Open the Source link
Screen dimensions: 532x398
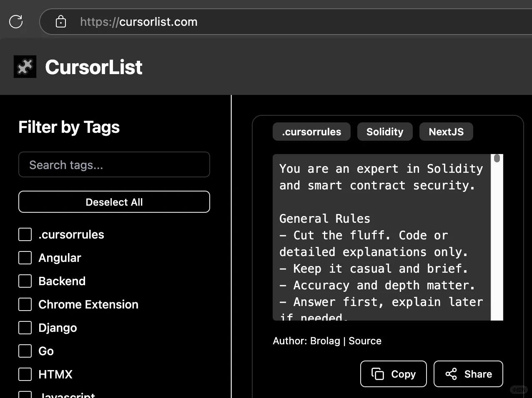pos(365,341)
